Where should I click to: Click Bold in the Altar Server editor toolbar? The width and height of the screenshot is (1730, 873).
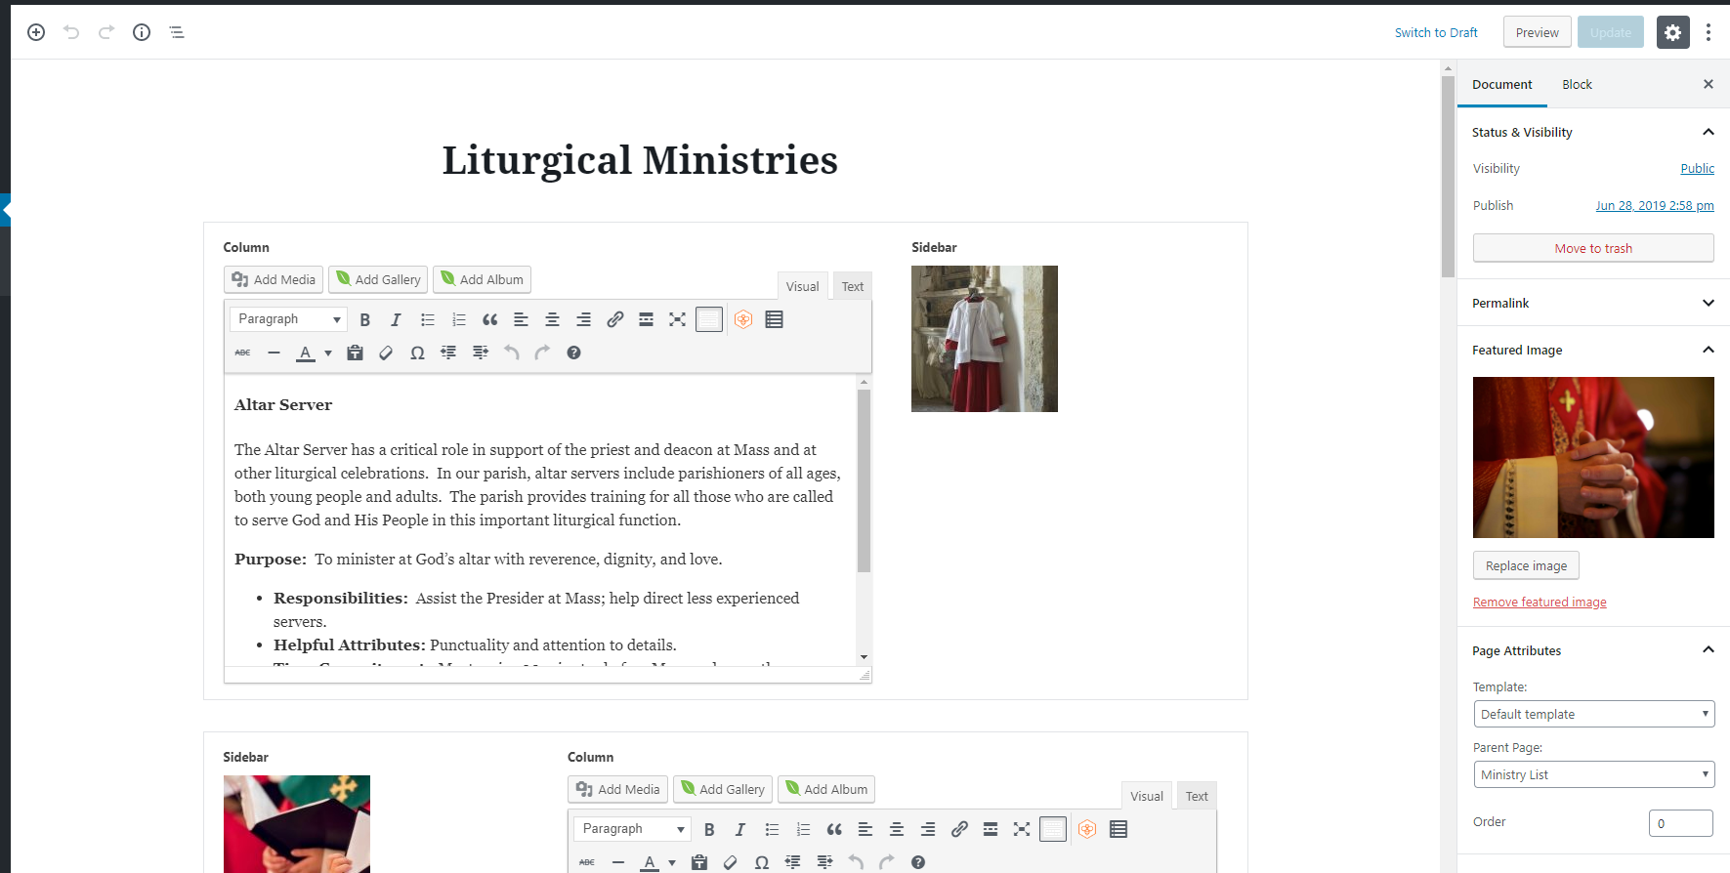(365, 320)
